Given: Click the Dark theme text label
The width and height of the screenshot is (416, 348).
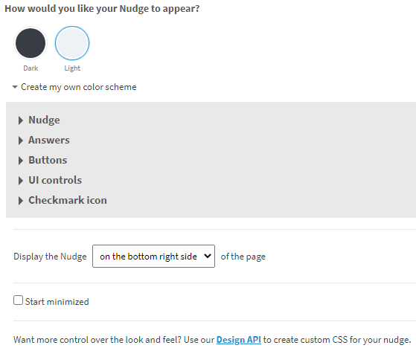Looking at the screenshot, I should (31, 68).
